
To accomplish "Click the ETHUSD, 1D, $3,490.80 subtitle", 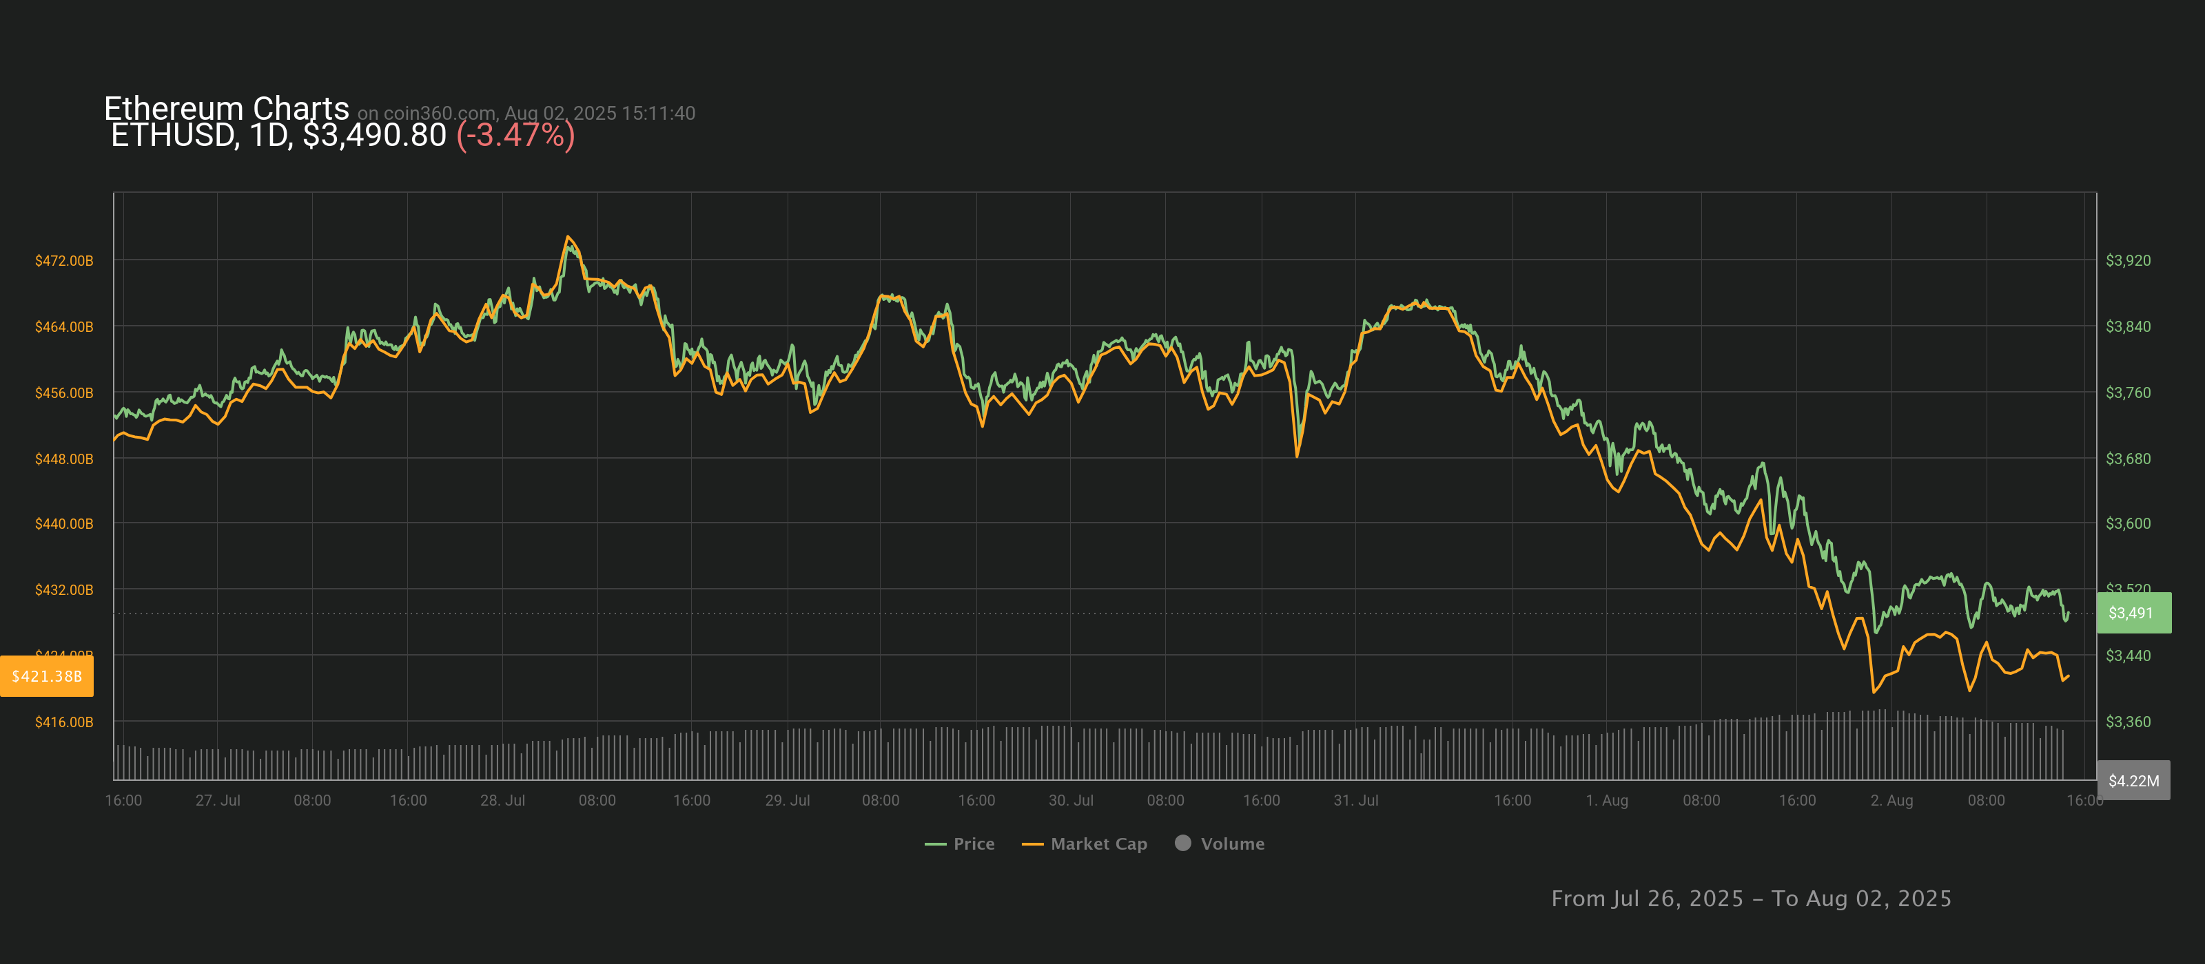I will (x=279, y=135).
